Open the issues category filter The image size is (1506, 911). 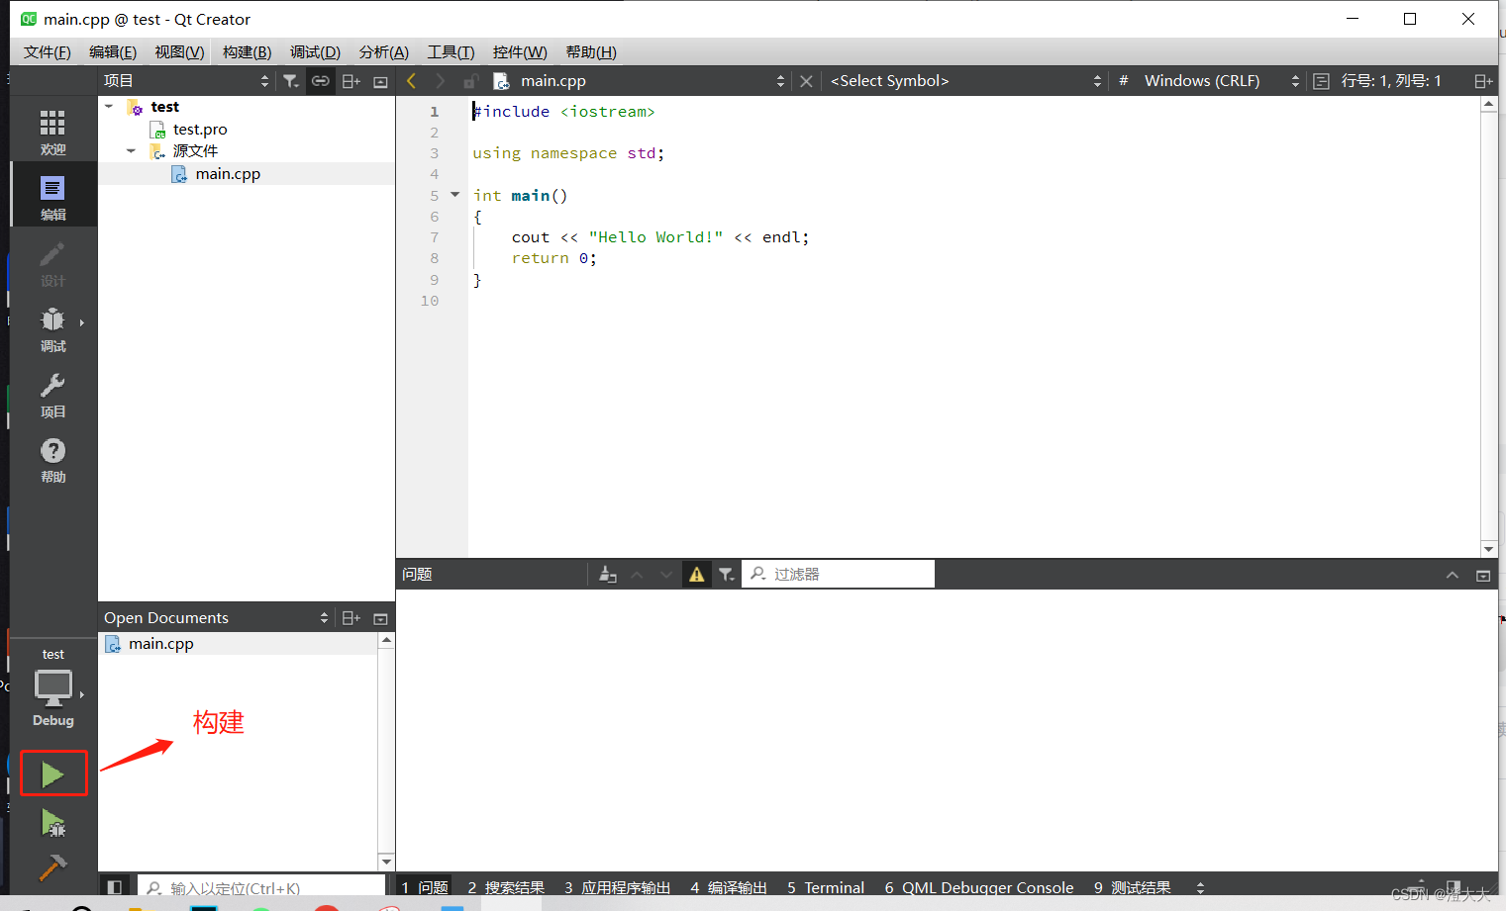727,575
